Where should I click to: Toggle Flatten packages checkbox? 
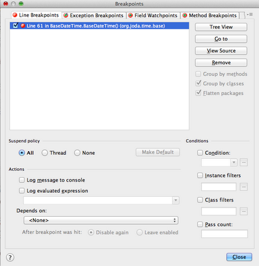[199, 93]
